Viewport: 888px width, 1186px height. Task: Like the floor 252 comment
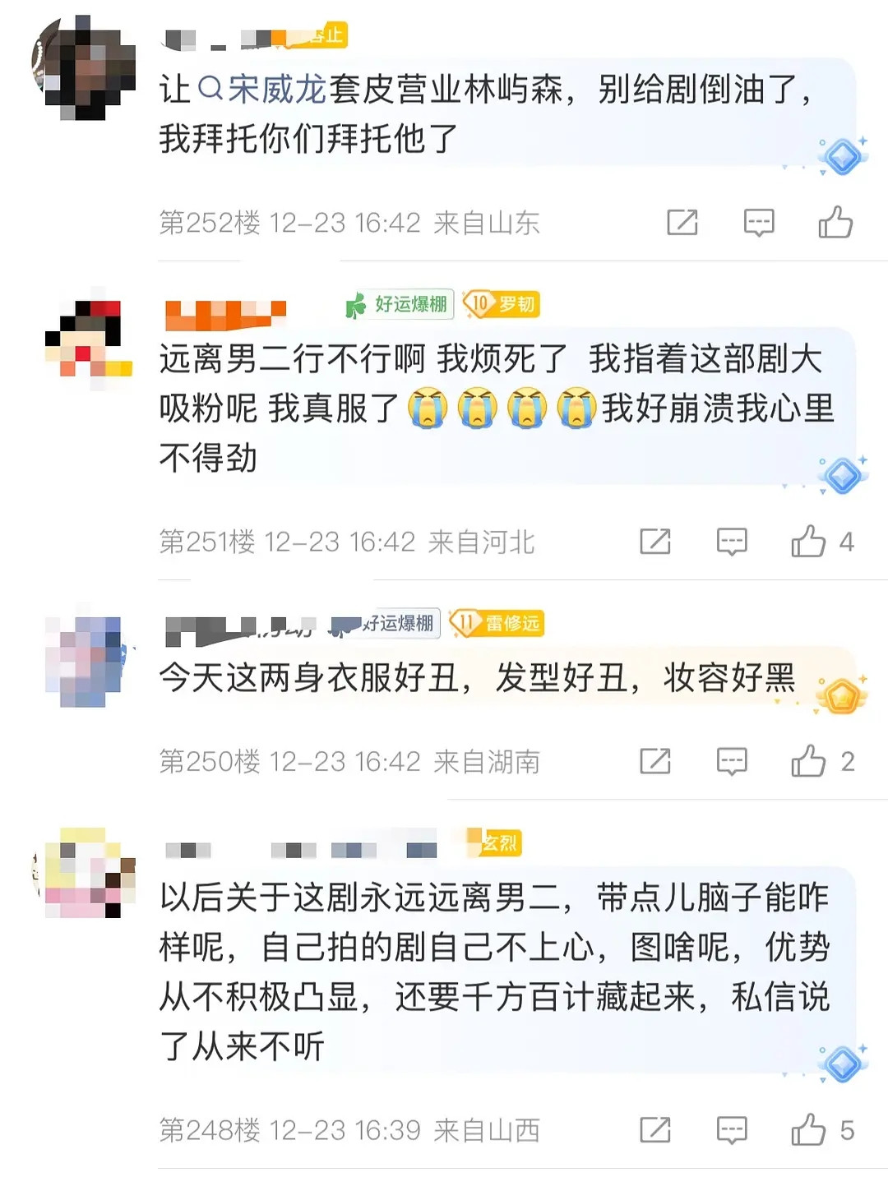coord(835,222)
